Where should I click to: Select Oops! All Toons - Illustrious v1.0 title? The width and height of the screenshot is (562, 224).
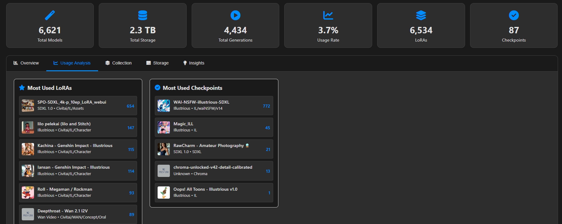click(205, 189)
